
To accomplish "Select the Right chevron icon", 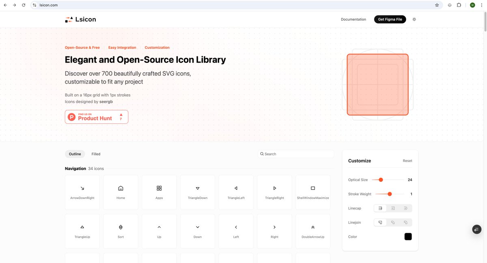I will click(x=274, y=231).
